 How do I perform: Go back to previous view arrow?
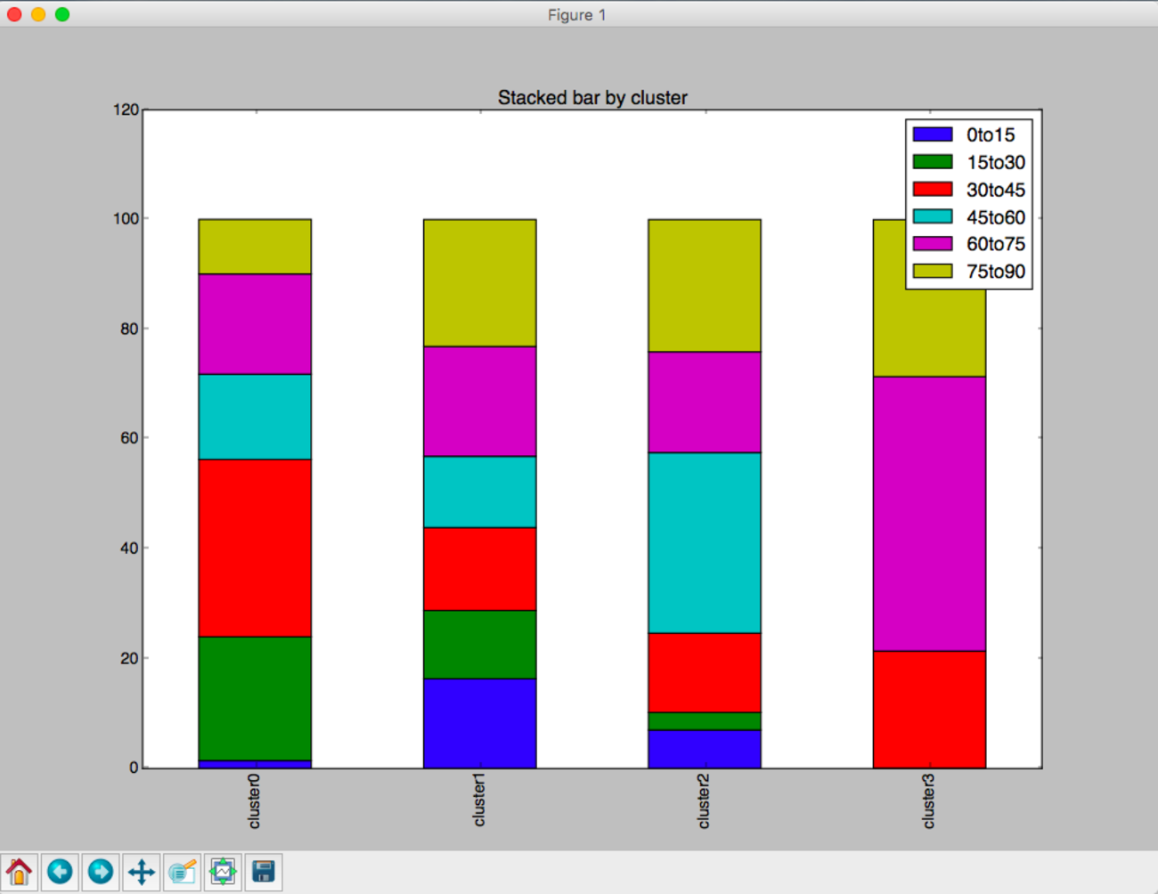click(60, 871)
